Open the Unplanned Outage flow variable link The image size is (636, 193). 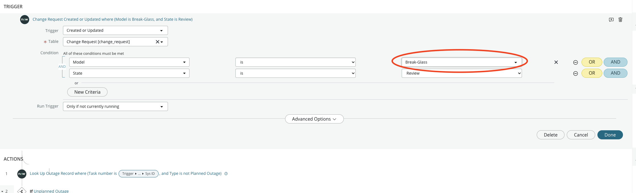pyautogui.click(x=51, y=191)
